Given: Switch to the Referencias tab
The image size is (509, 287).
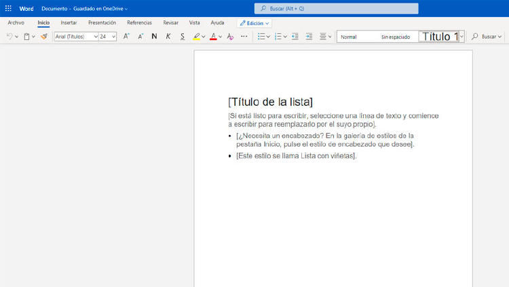Looking at the screenshot, I should click(139, 22).
